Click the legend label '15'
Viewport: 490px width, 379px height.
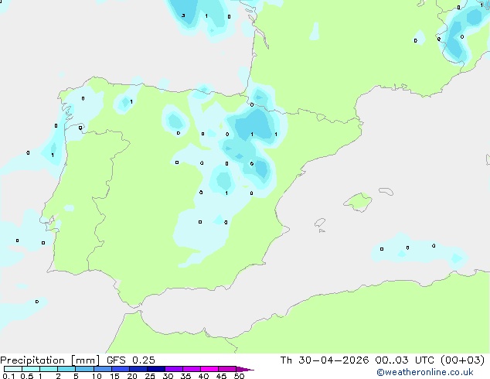click(114, 376)
